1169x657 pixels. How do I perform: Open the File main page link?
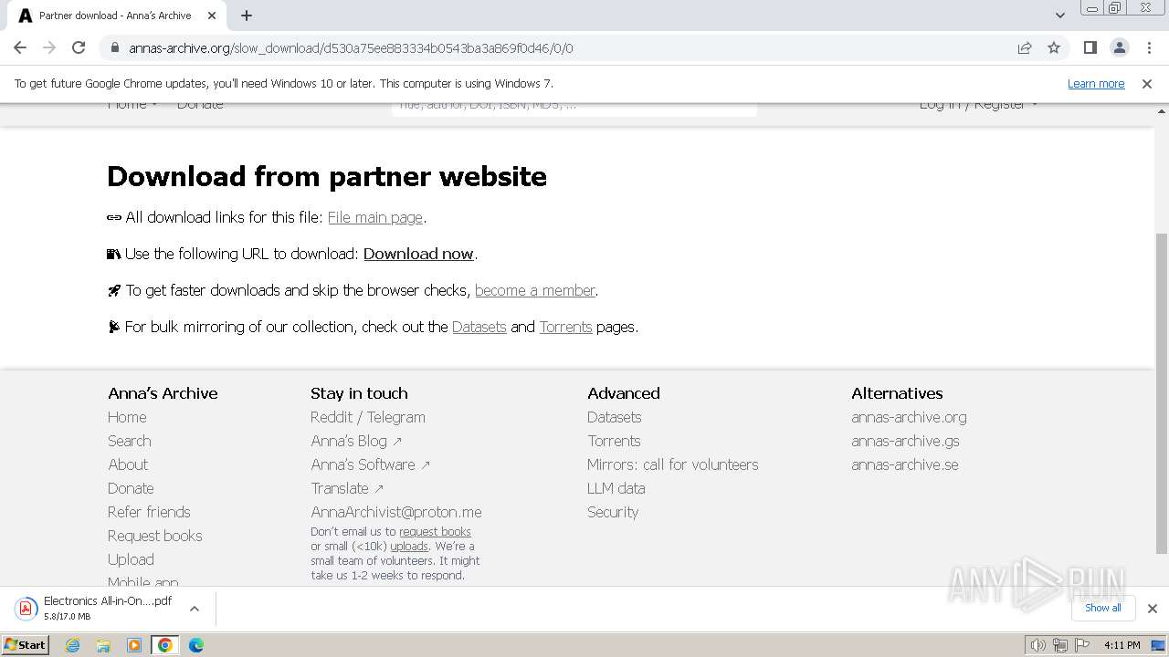point(375,217)
